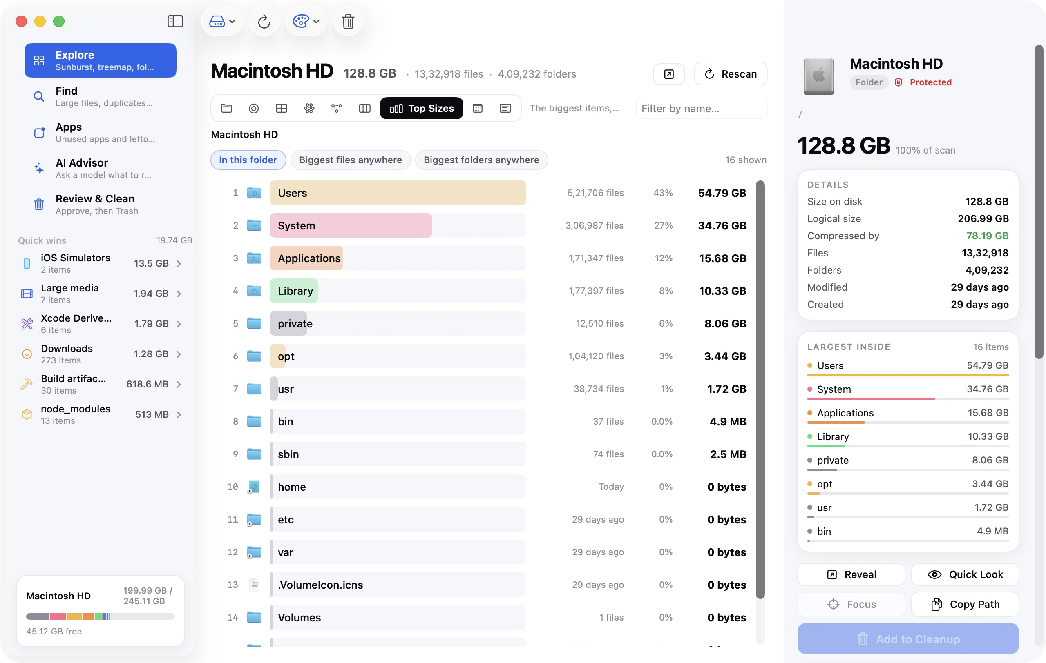Switch to the detailed list view icon

click(505, 108)
